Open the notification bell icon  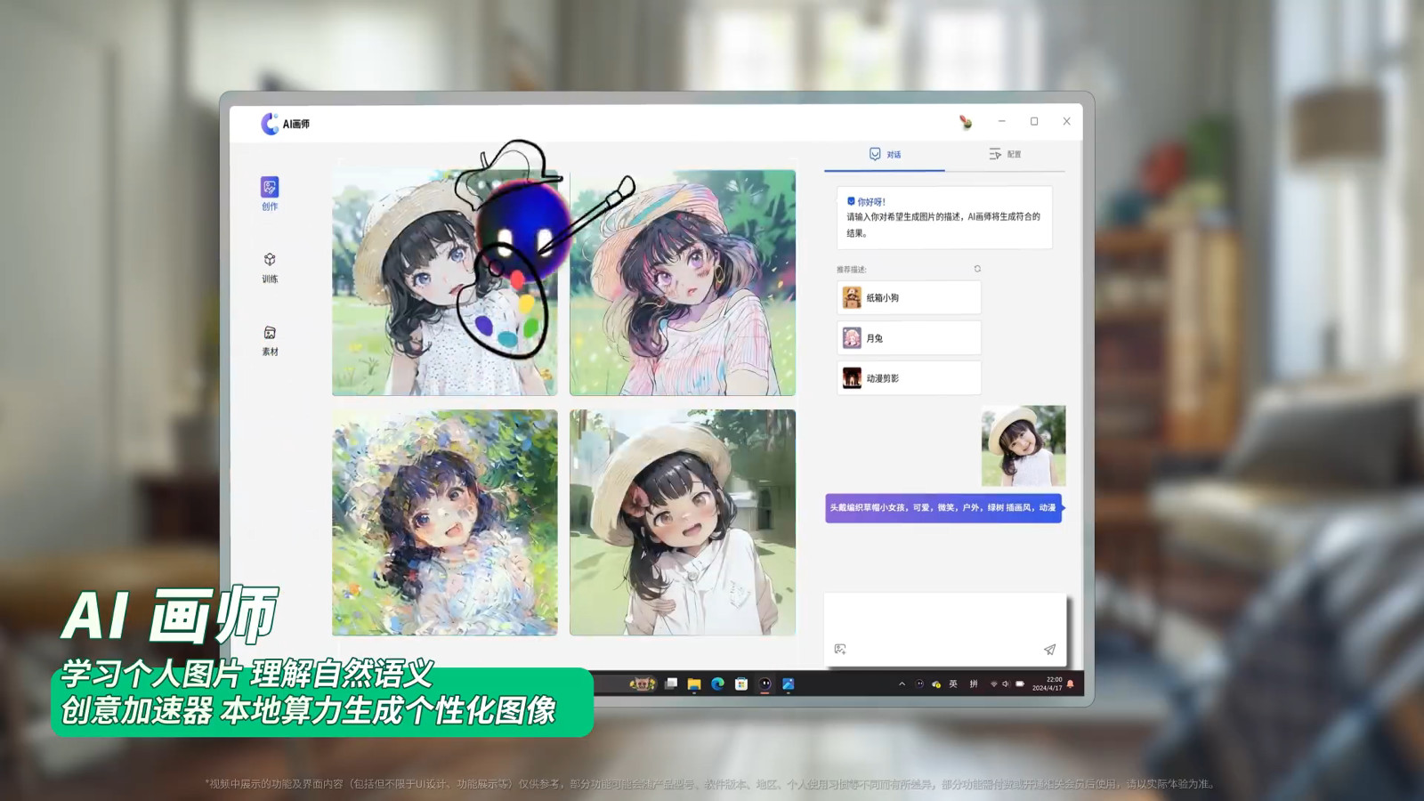[x=1071, y=684]
